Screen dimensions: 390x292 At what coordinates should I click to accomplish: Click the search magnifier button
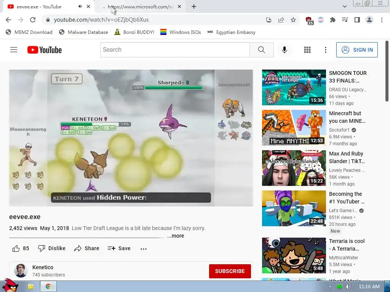tap(262, 50)
